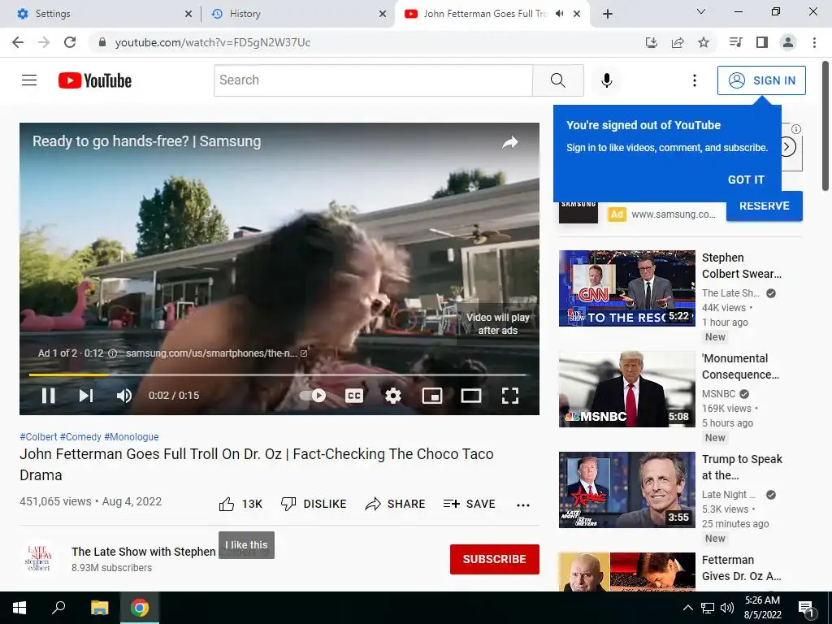Image resolution: width=832 pixels, height=624 pixels.
Task: Subscribe with the red SUBSCRIBE button
Action: coord(495,559)
